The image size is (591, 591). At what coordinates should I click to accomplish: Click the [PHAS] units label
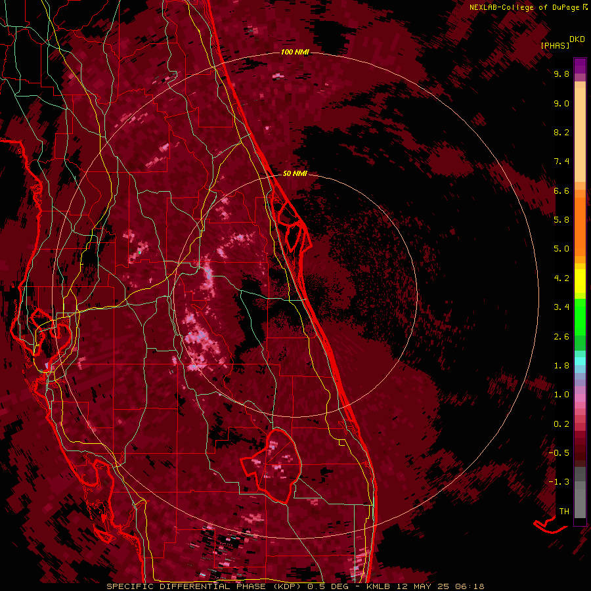coord(555,46)
